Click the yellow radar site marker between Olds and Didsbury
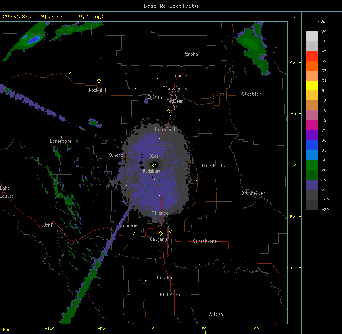This screenshot has height=334, width=342. (154, 165)
